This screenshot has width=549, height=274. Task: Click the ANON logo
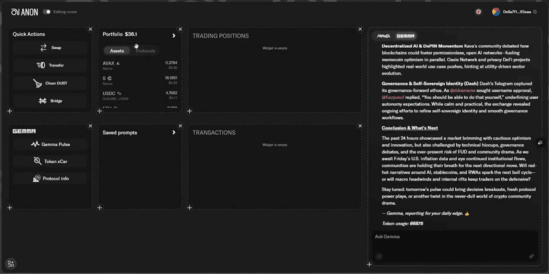[x=25, y=12]
